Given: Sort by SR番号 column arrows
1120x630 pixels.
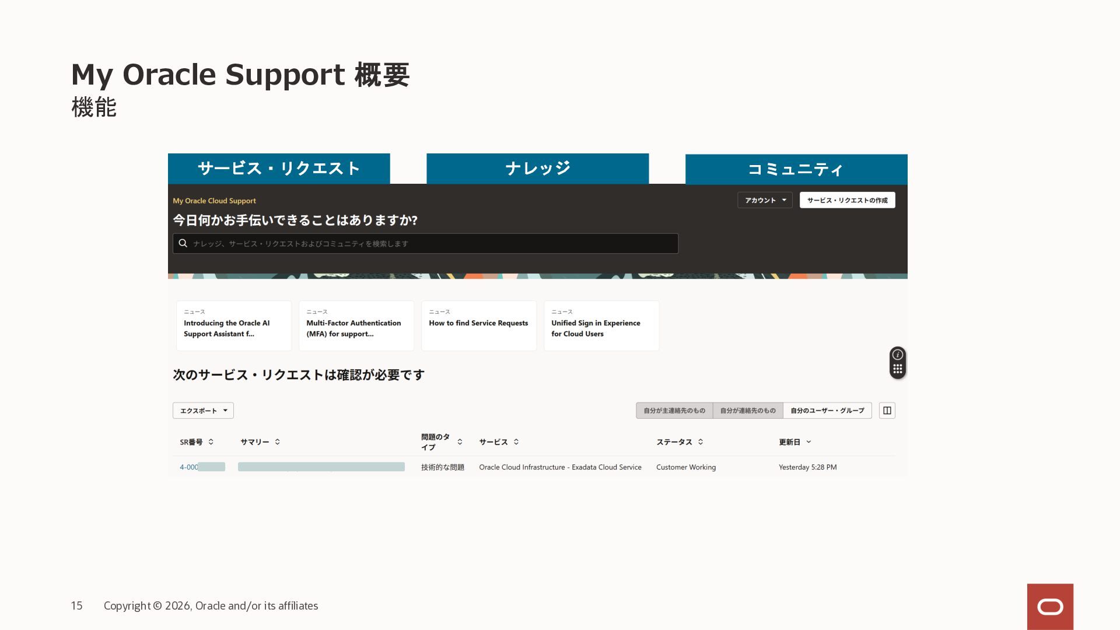Looking at the screenshot, I should click(211, 442).
